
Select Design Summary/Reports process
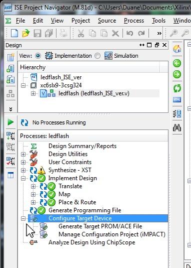click(82, 146)
